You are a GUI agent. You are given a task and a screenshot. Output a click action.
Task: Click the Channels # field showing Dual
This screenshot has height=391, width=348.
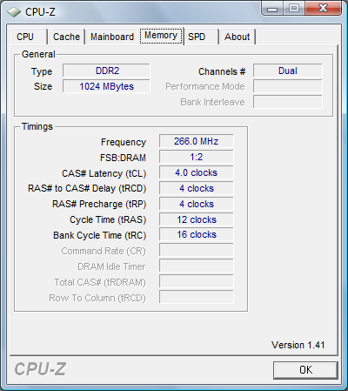pos(288,71)
